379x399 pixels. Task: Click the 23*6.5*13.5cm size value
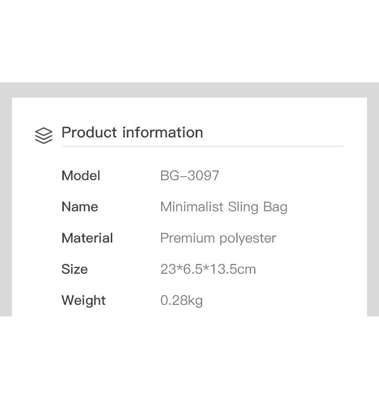pyautogui.click(x=208, y=269)
